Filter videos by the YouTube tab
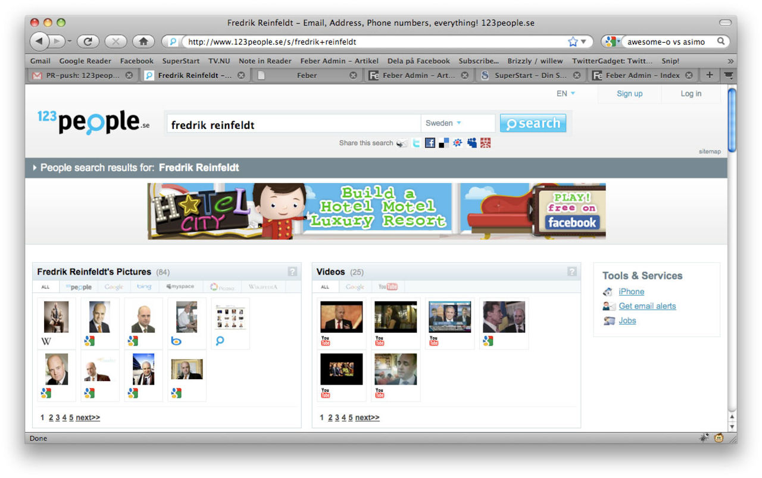The width and height of the screenshot is (762, 478). click(x=388, y=287)
